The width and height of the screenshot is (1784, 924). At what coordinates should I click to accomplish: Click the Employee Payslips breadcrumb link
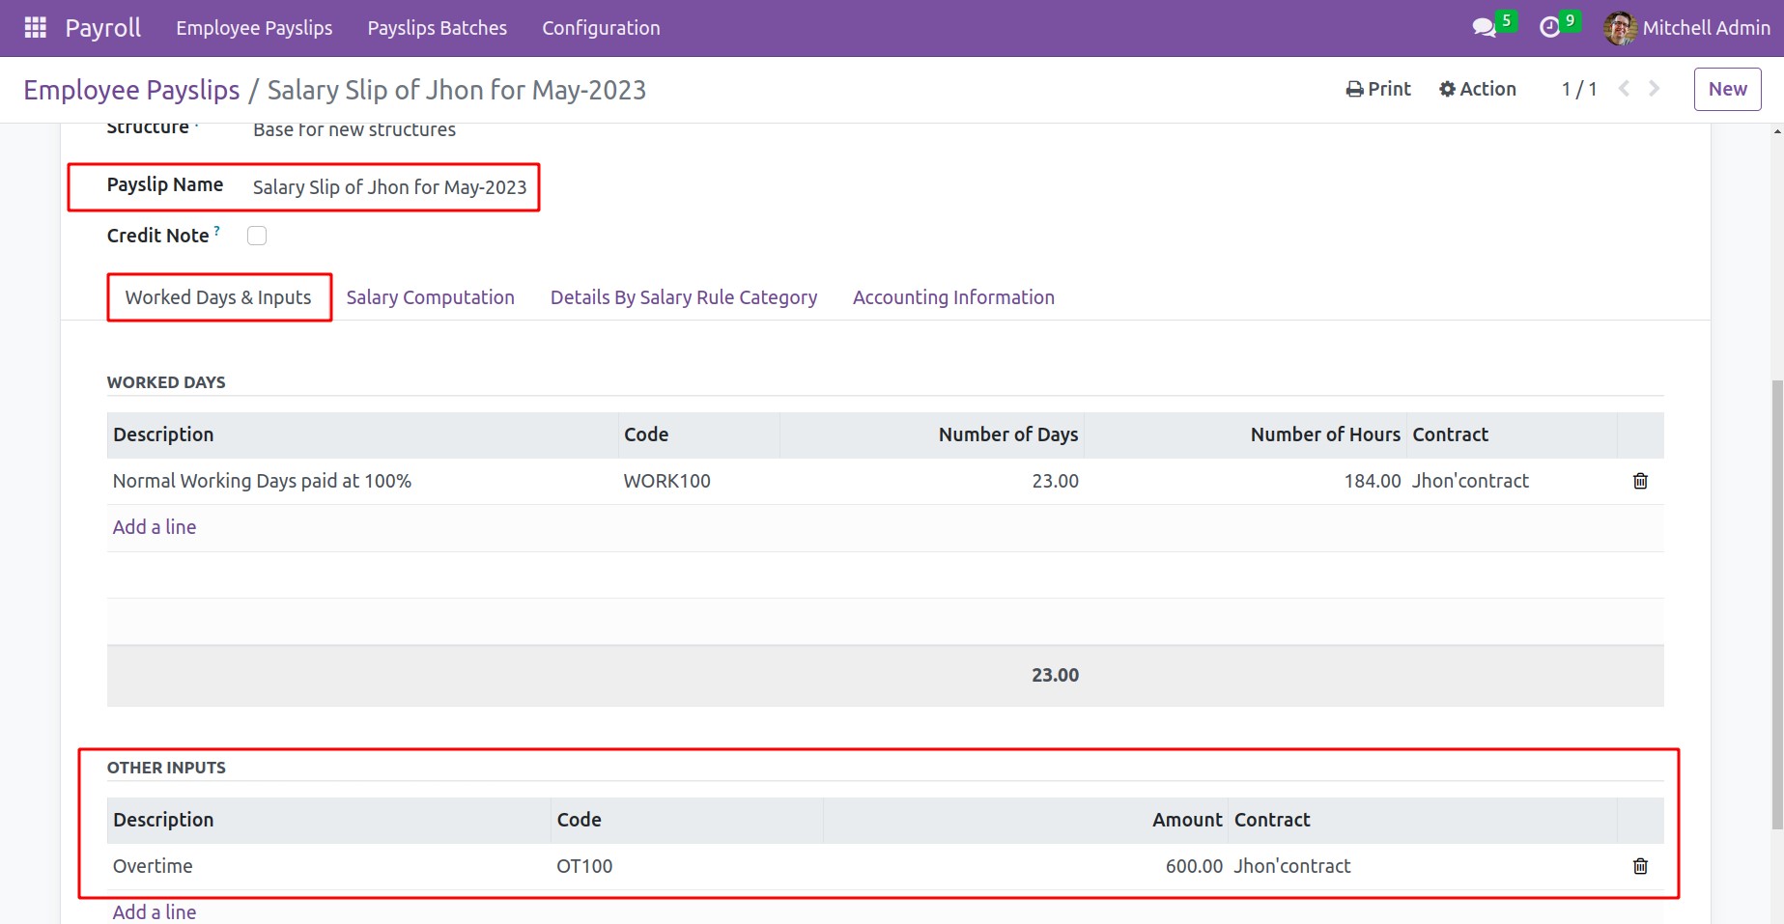(x=131, y=90)
